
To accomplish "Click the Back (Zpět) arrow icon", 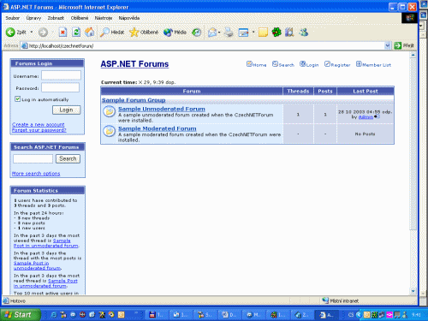I will click(x=10, y=33).
